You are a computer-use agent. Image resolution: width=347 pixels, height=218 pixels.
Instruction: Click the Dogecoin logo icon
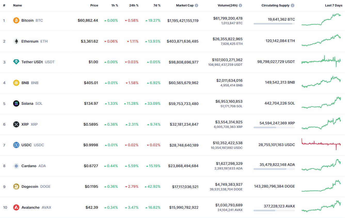16,187
